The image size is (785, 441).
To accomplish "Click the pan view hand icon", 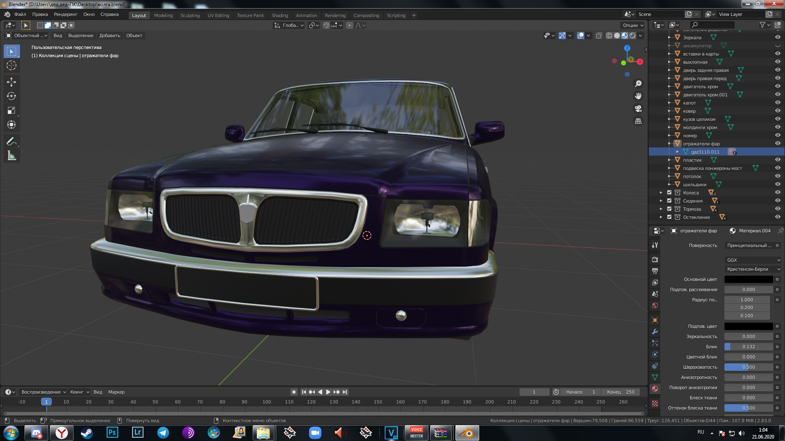I will [638, 96].
